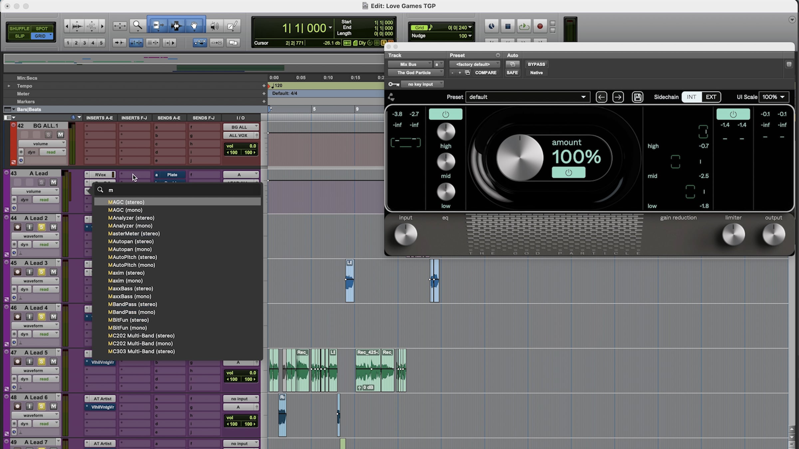799x449 pixels.
Task: Go to next preset arrow in plugin
Action: point(618,97)
